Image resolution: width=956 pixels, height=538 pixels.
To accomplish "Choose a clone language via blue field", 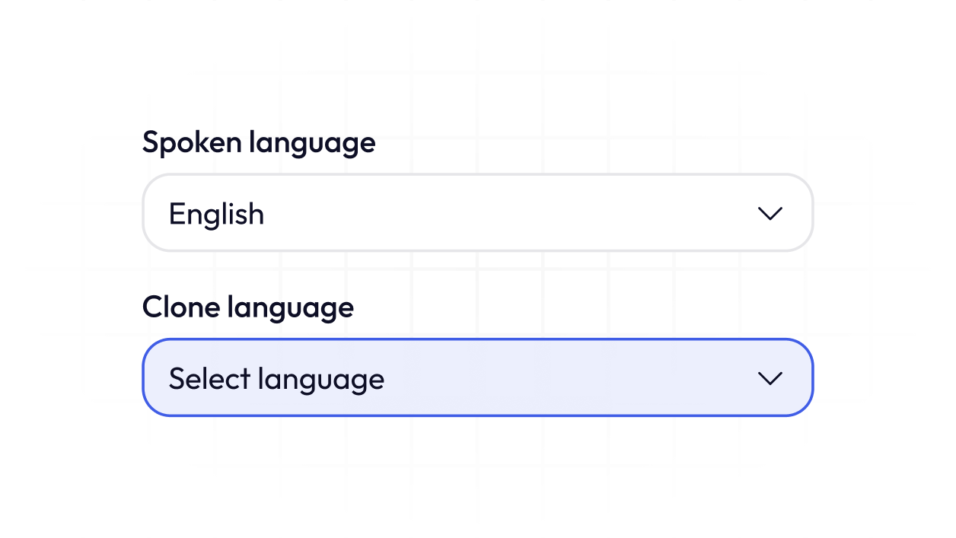I will 477,378.
